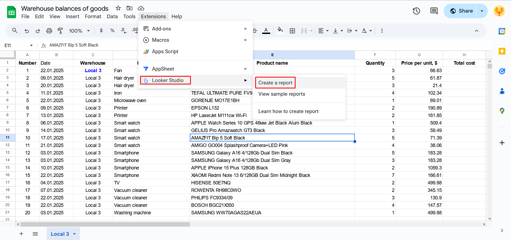Open text wrapping dropdown

pyautogui.click(x=352, y=31)
